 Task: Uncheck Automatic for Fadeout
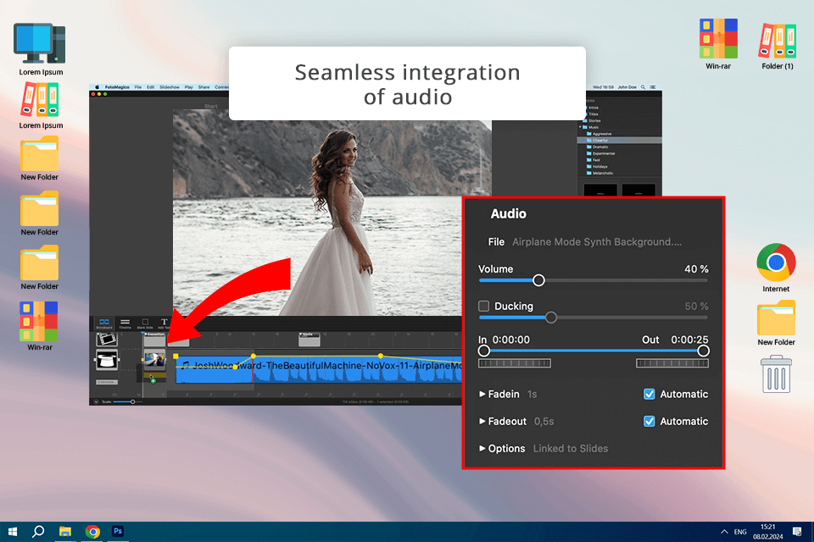650,421
